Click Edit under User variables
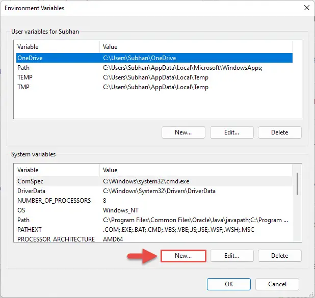Screen dimensions: 315x298 click(231, 132)
